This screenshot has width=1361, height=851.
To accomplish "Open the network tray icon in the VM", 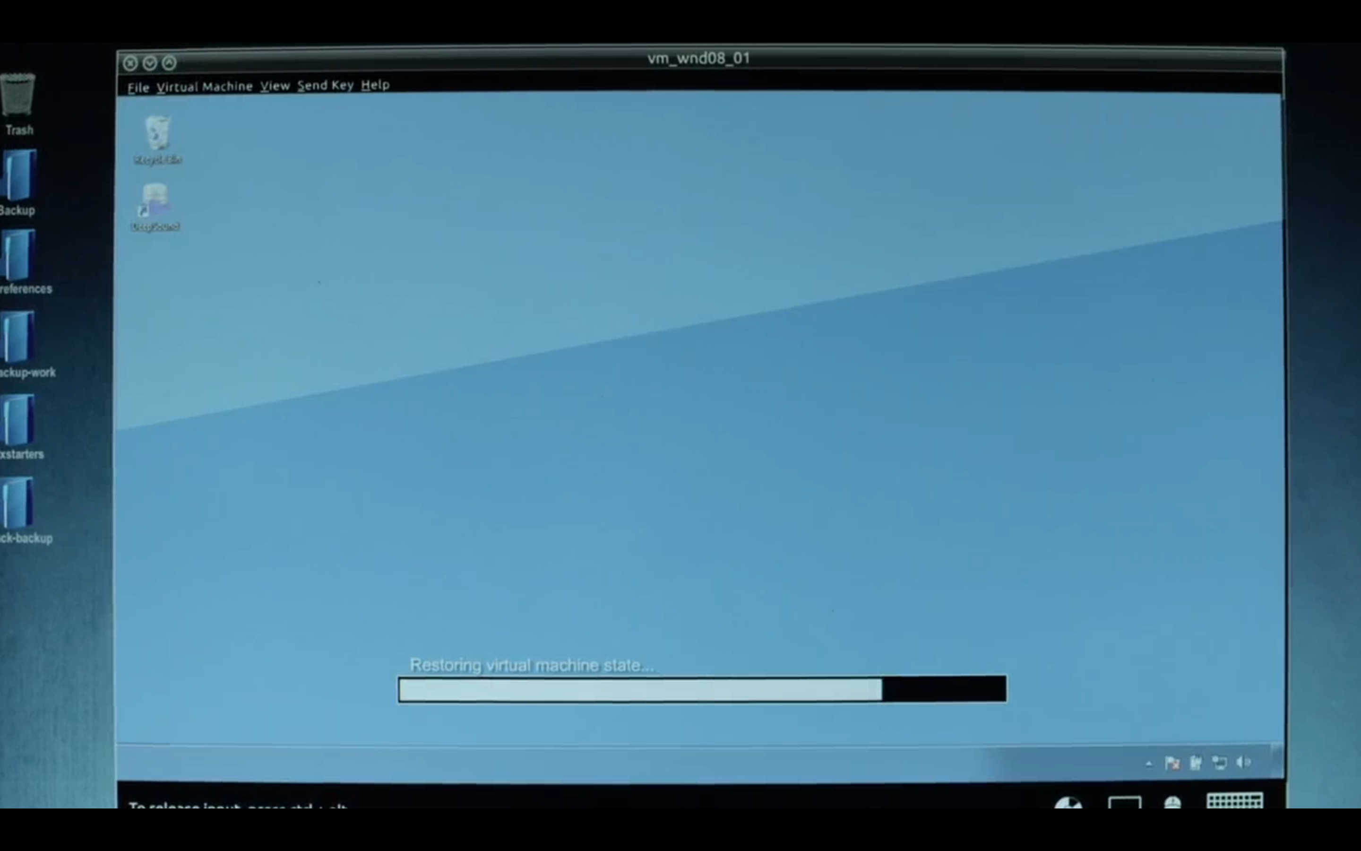I will pos(1219,763).
